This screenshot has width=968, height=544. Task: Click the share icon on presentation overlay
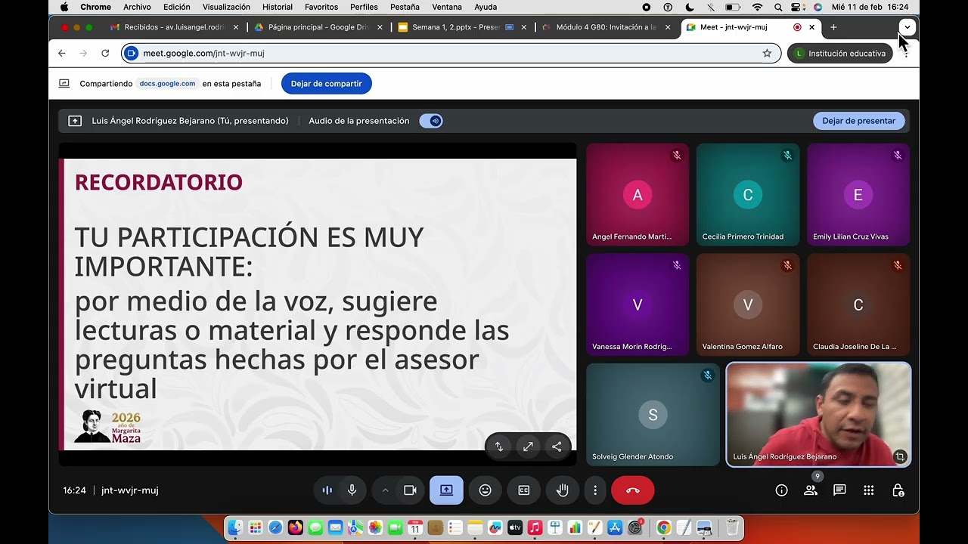pyautogui.click(x=557, y=447)
